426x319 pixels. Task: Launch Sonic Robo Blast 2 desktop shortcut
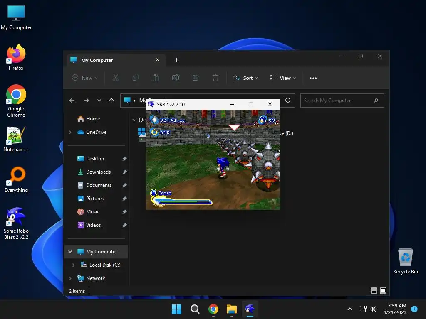pyautogui.click(x=16, y=223)
